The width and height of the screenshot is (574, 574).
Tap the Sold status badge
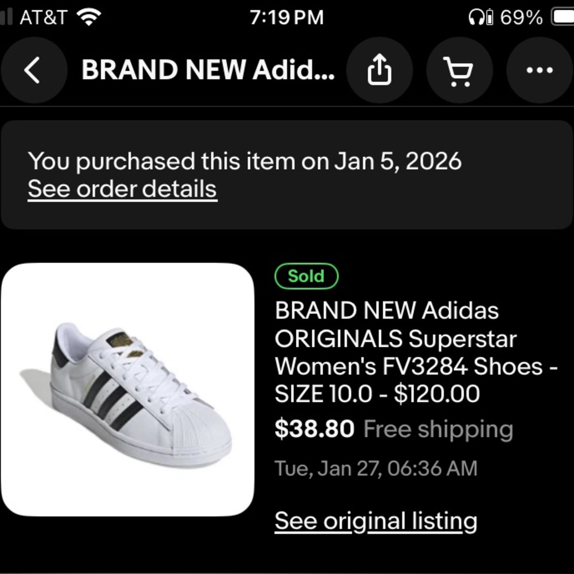[x=306, y=276]
